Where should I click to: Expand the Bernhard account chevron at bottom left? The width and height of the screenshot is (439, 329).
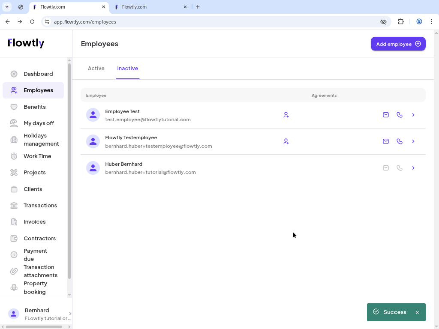coord(70,314)
